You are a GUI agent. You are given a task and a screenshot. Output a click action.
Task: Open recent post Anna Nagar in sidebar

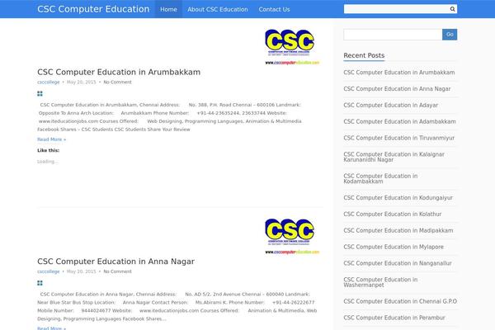(397, 89)
